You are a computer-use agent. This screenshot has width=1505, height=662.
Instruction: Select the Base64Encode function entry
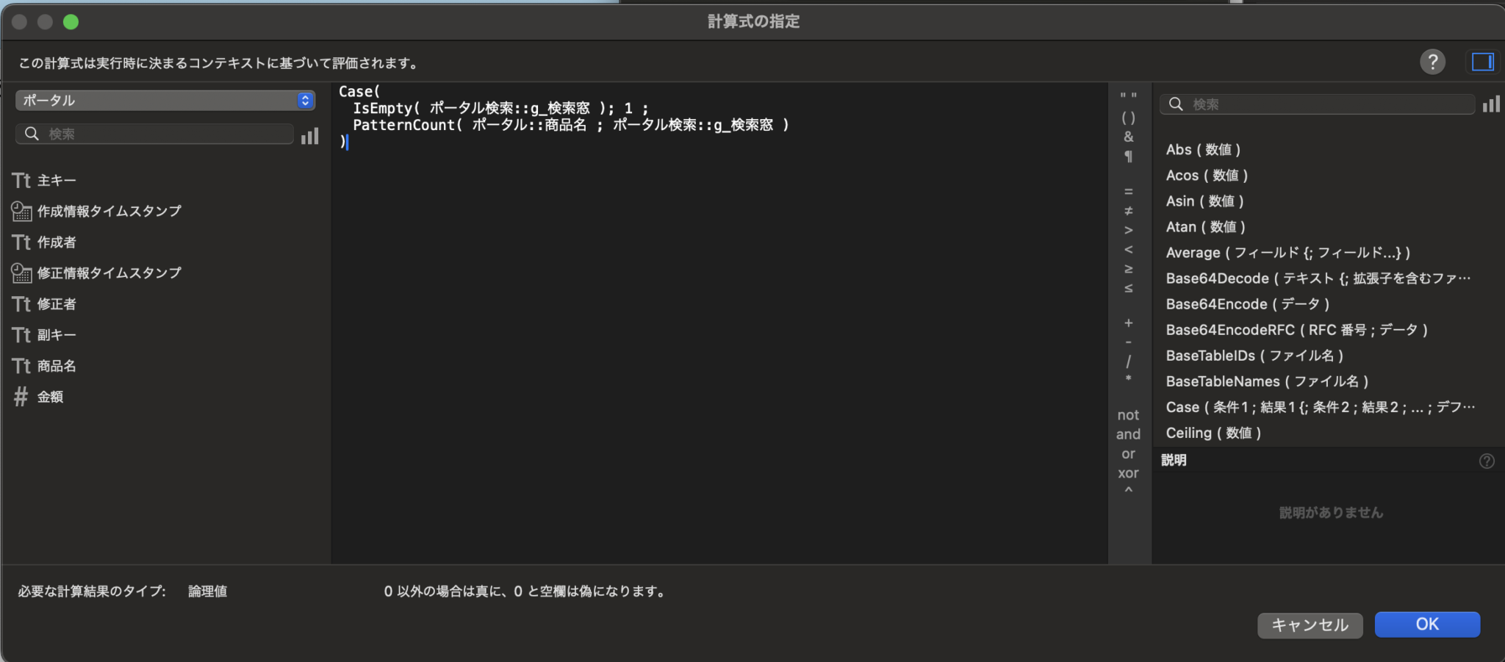(x=1247, y=303)
